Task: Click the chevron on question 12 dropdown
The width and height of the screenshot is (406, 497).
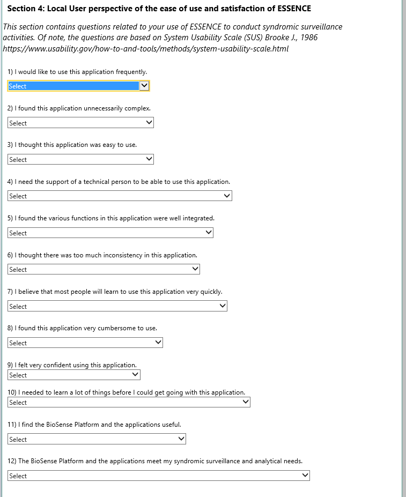Action: pos(305,476)
